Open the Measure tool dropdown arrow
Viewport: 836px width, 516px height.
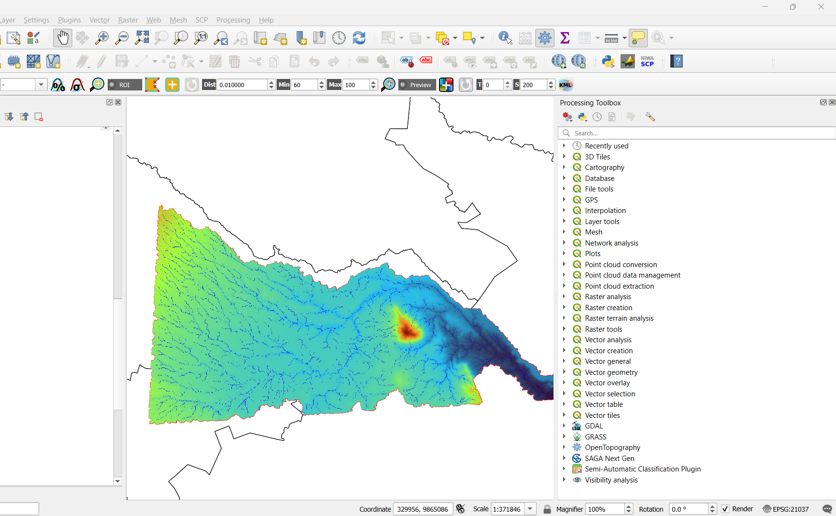(x=624, y=38)
